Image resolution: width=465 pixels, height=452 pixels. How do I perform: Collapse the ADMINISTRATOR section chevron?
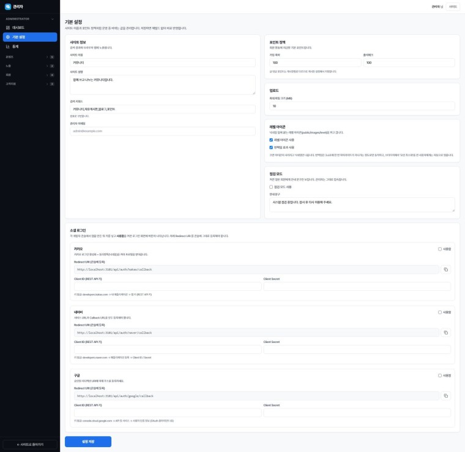[53, 19]
